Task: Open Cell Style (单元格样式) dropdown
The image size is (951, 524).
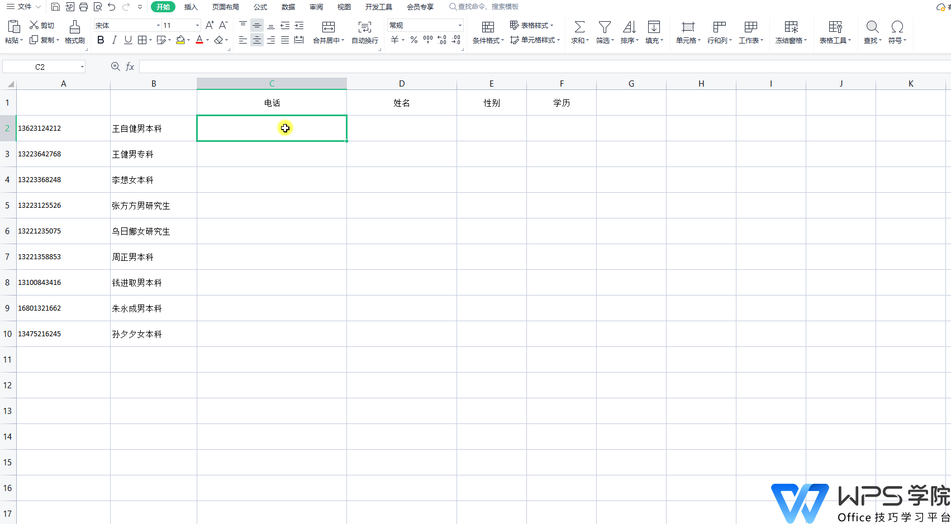Action: (535, 40)
